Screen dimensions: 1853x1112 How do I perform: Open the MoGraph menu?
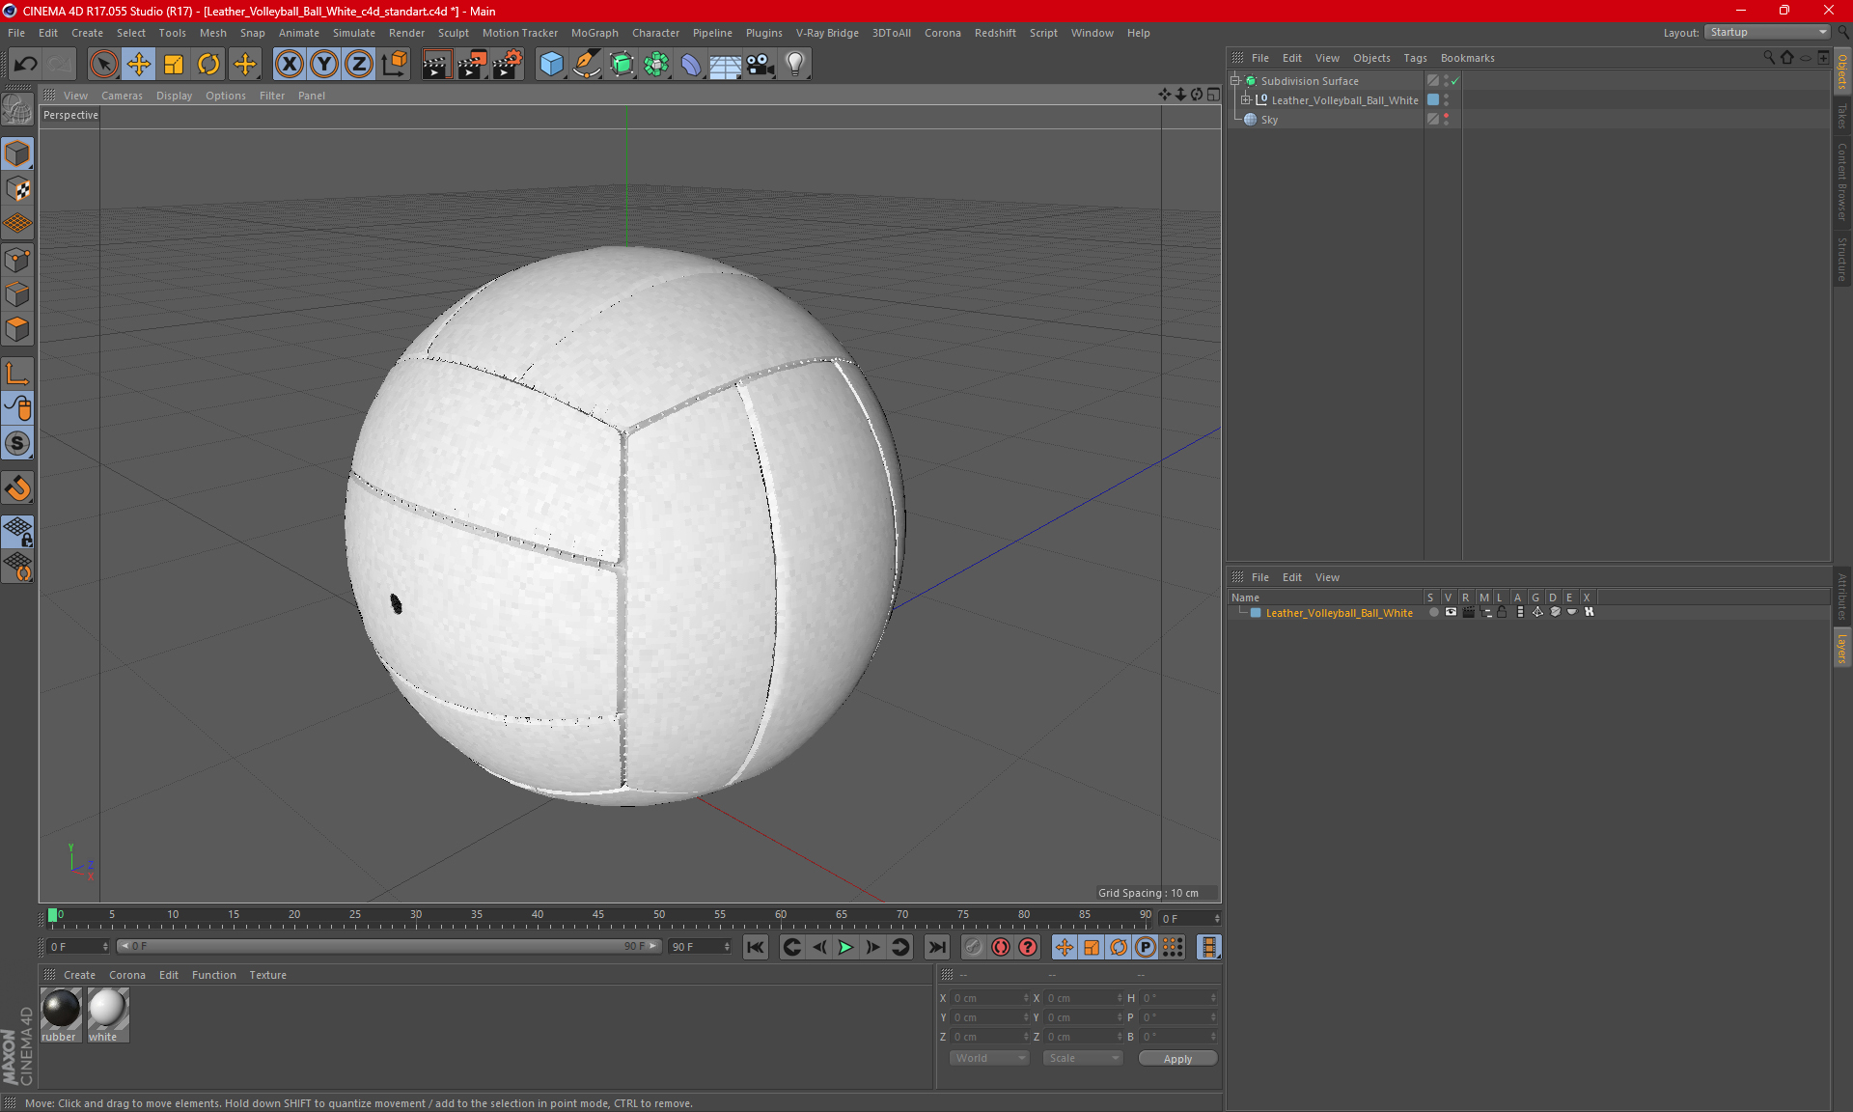click(595, 33)
